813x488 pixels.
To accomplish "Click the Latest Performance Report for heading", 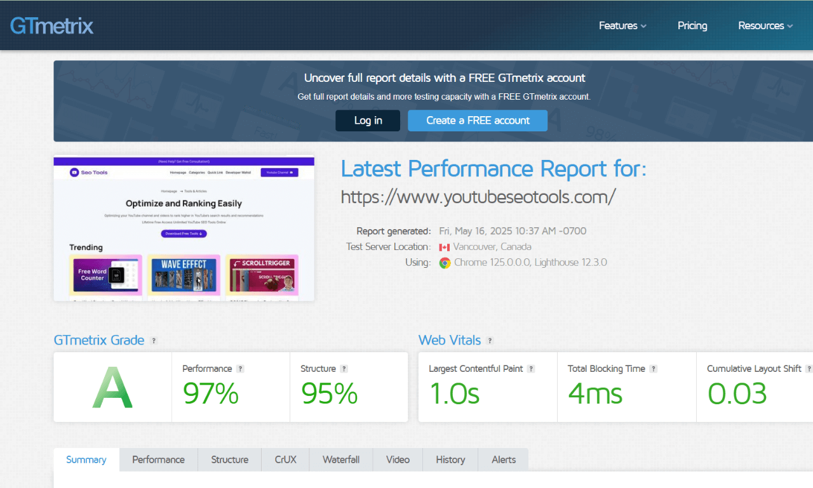I will coord(494,169).
